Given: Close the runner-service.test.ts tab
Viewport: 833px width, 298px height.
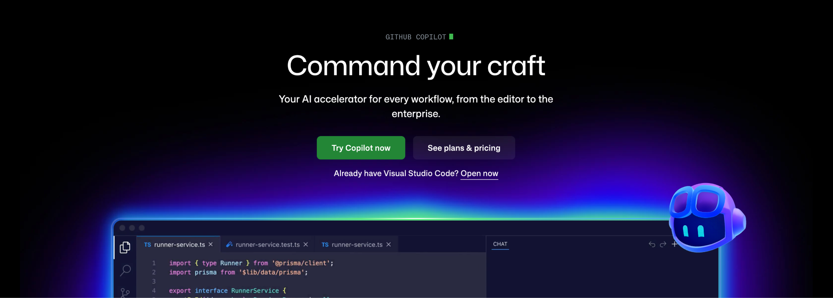Looking at the screenshot, I should tap(306, 244).
